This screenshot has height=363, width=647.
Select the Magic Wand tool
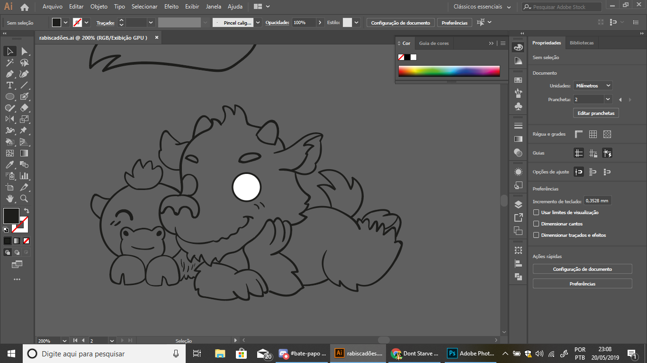(x=9, y=62)
